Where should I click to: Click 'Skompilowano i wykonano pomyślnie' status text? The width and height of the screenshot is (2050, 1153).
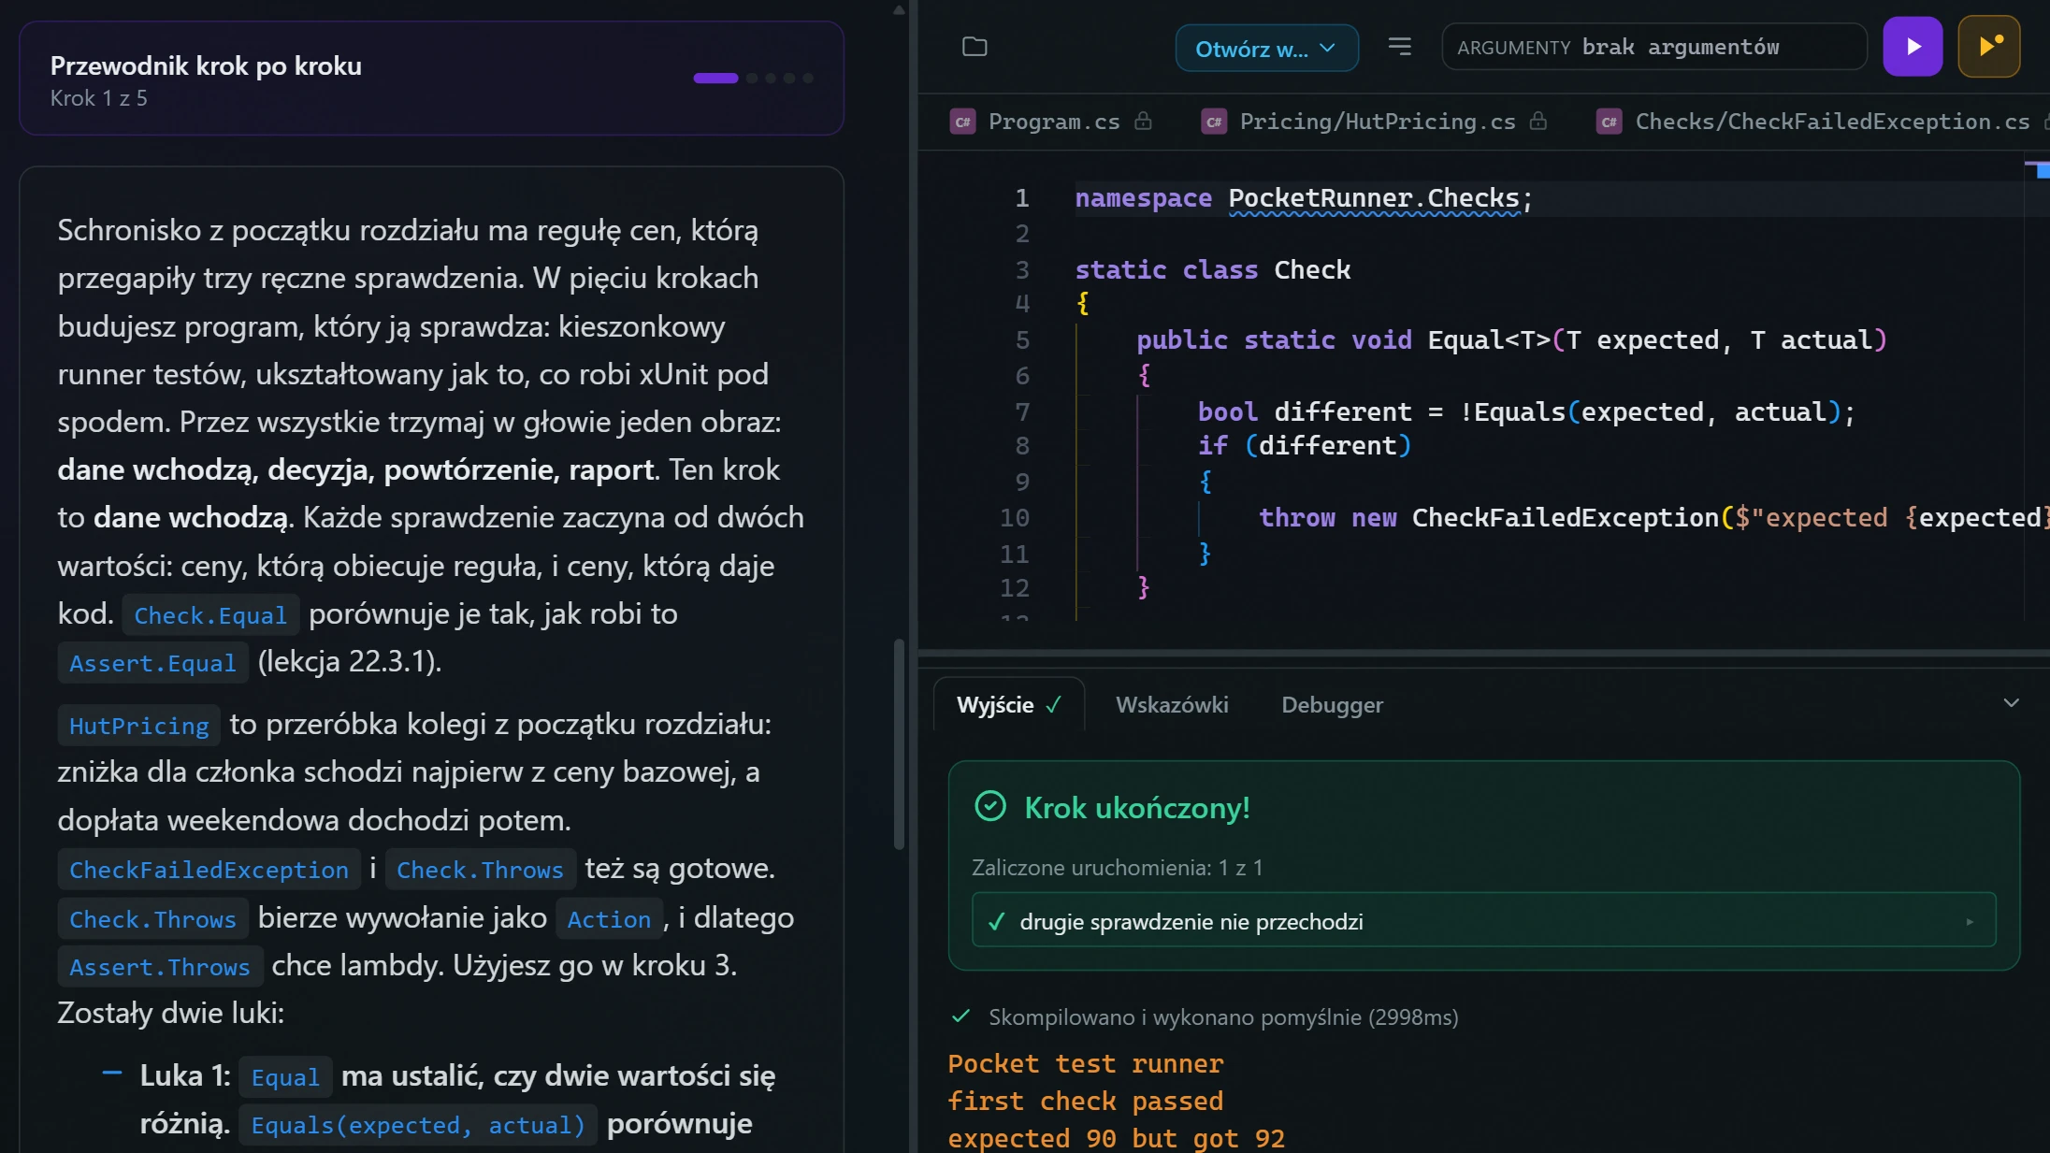(x=1223, y=1016)
